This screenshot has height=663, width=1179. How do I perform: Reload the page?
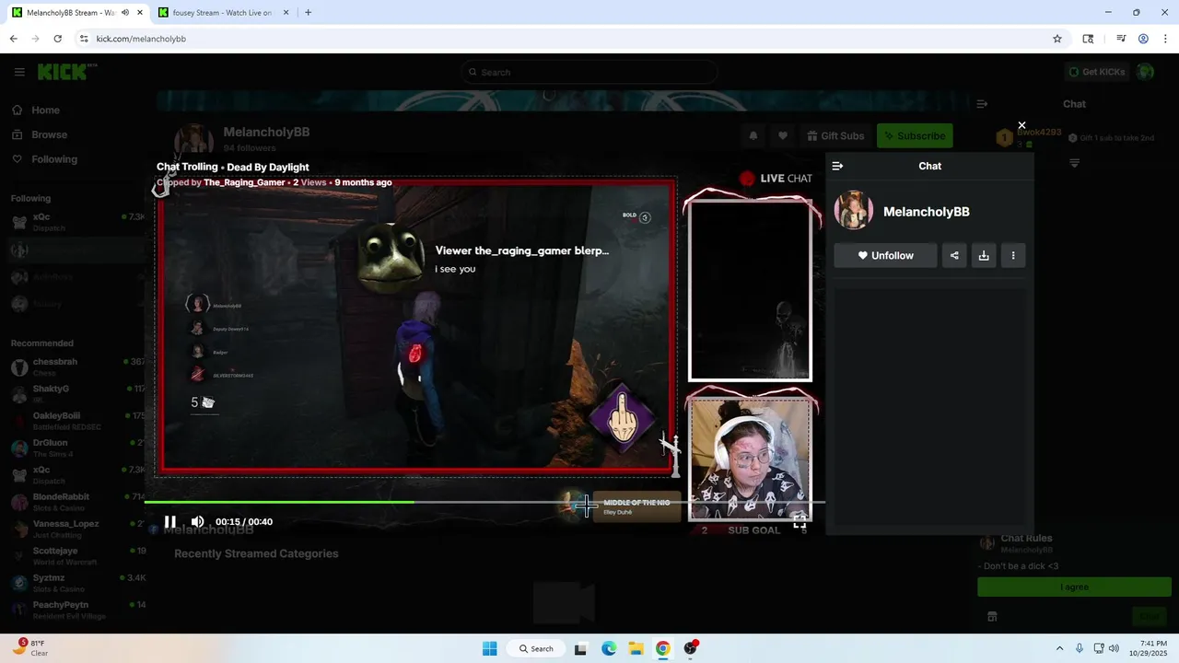[x=57, y=39]
